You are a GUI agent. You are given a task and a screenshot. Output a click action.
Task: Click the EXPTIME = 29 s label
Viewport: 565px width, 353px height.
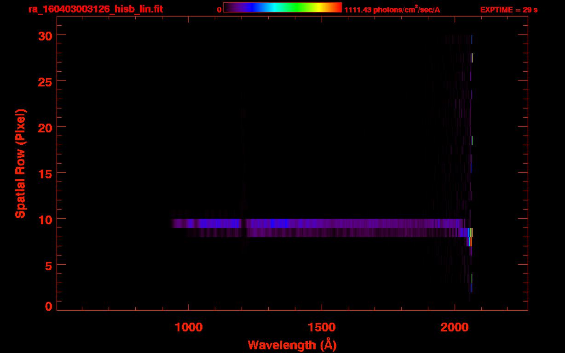tap(509, 10)
